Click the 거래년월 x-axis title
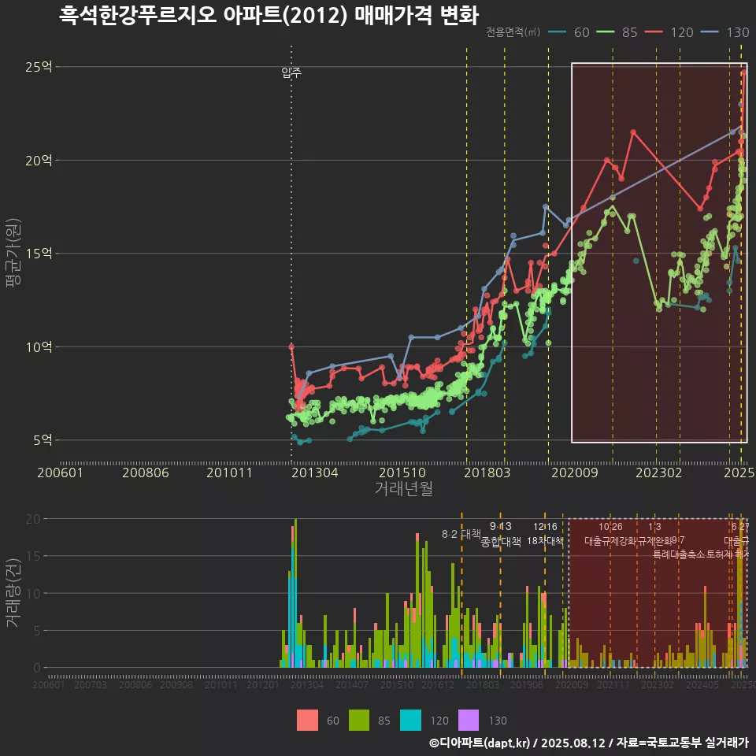 point(403,488)
